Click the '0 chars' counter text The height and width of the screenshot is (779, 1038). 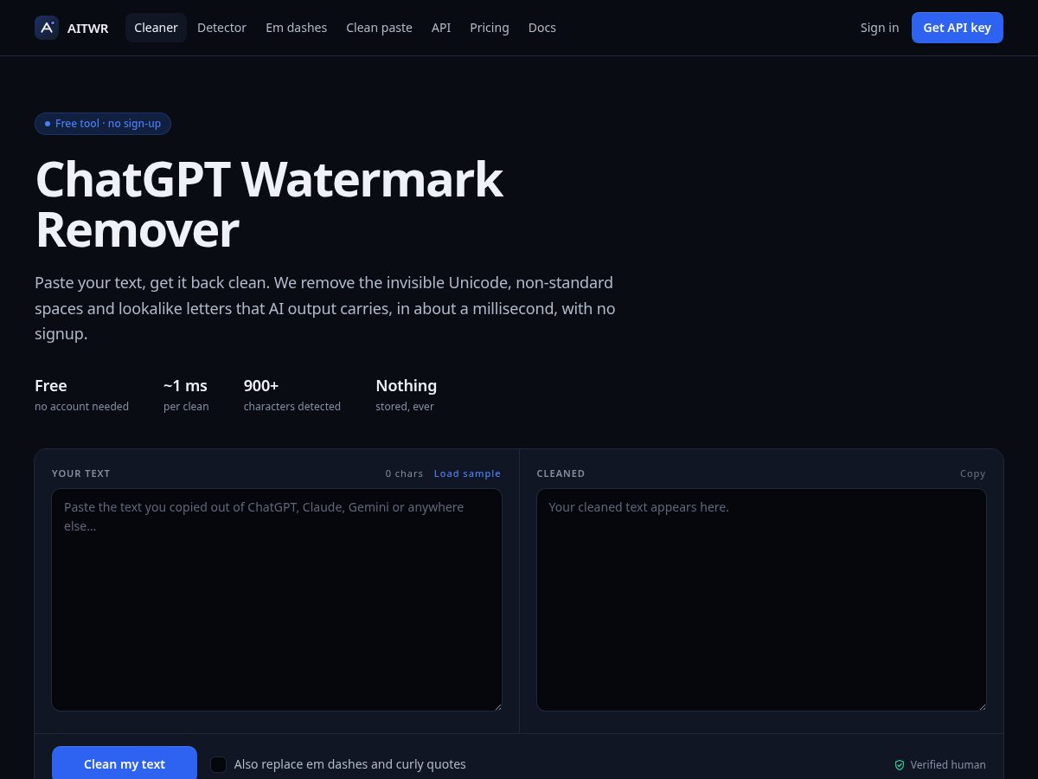[405, 473]
